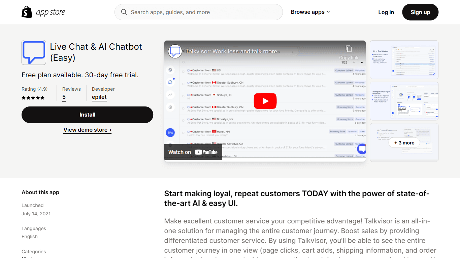Open the Manage Everything in One View thumbnail
Viewport: 460px width, 258px height.
404,101
